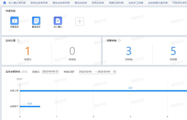Image resolution: width=187 pixels, height=120 pixels.
Task: Open the 暂估应收 quick launch icon
Action: (x=36, y=21)
